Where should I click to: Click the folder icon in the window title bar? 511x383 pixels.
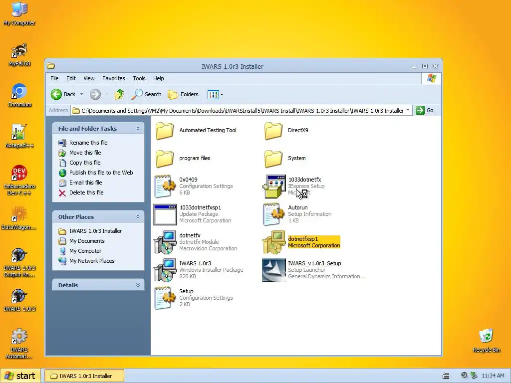(x=50, y=66)
